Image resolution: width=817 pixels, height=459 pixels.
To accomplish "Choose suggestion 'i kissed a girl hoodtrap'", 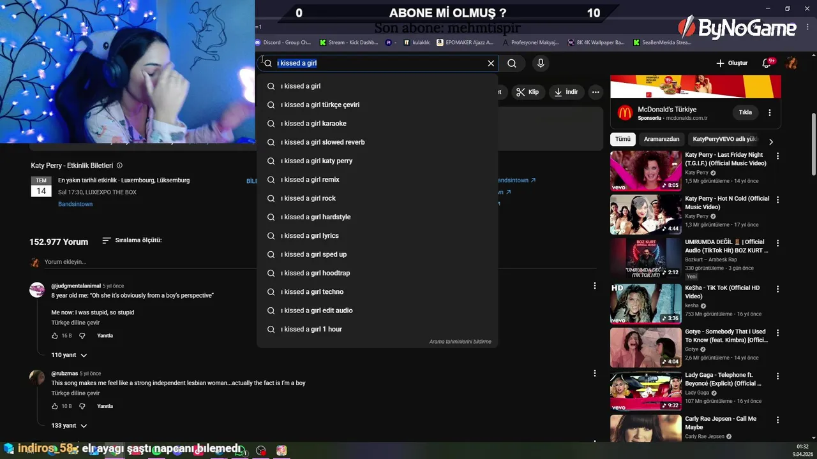I will point(377,273).
